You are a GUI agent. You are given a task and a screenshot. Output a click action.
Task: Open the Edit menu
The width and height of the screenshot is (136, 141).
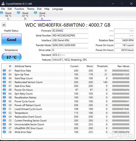pos(10,9)
